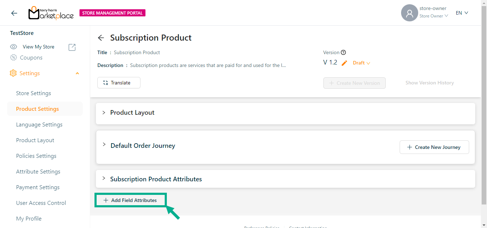Screen dimensions: 487x228
Task: Open Store Settings in the sidebar
Action: [34, 93]
